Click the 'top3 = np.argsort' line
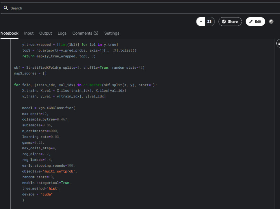Image resolution: width=280 pixels, height=209 pixels. pyautogui.click(x=79, y=51)
